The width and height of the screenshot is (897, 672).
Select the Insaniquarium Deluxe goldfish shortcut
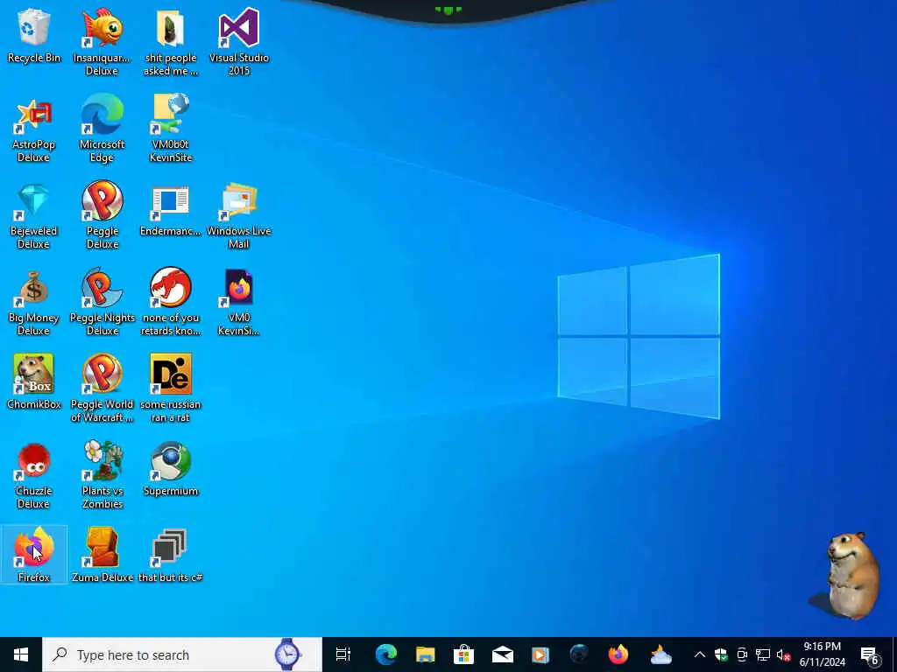coord(102,41)
